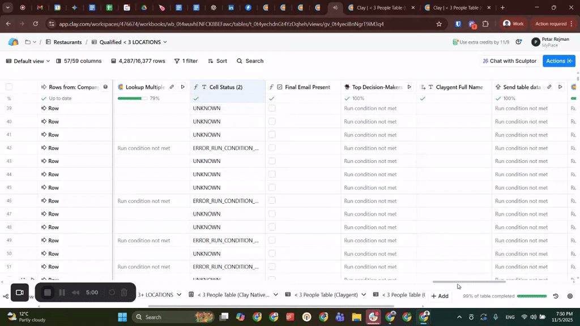Open the Actions dropdown button
The height and width of the screenshot is (326, 580).
pos(558,61)
